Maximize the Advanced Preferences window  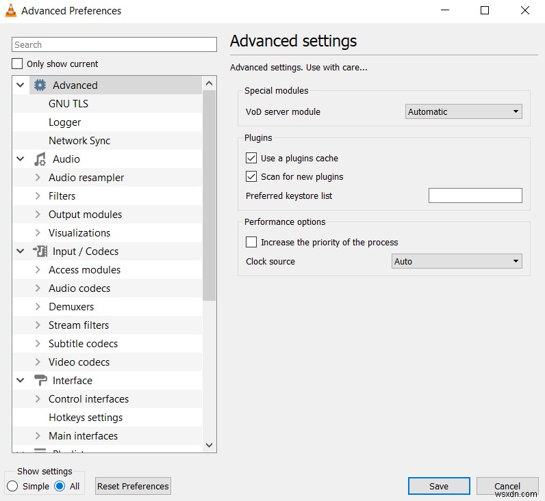pyautogui.click(x=485, y=10)
